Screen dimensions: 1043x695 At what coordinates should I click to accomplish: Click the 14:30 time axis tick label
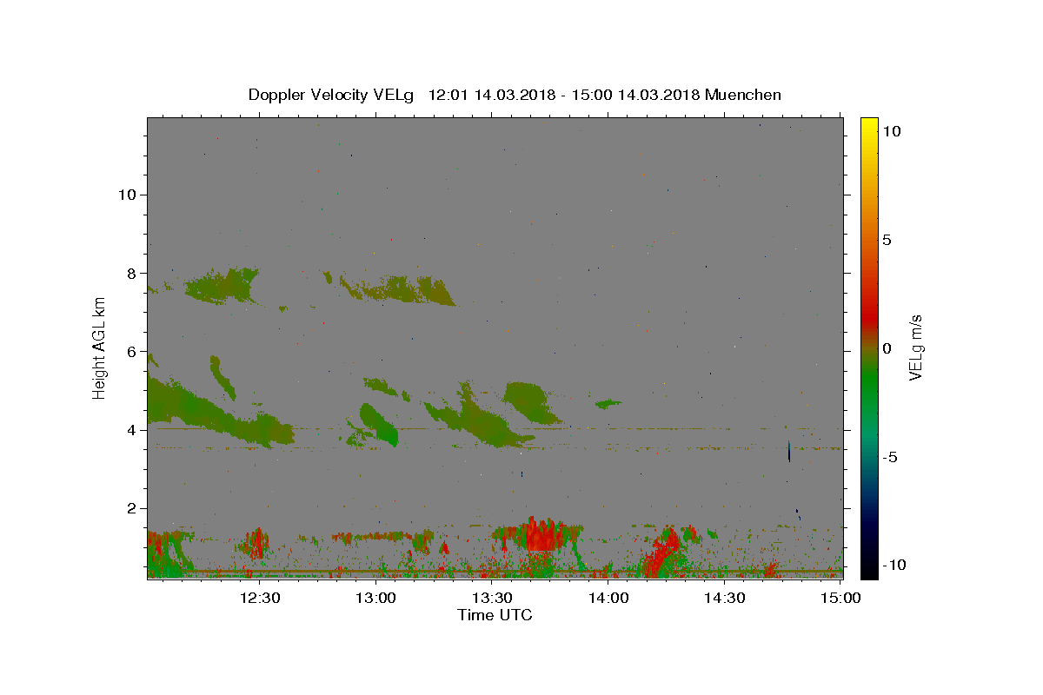[724, 598]
